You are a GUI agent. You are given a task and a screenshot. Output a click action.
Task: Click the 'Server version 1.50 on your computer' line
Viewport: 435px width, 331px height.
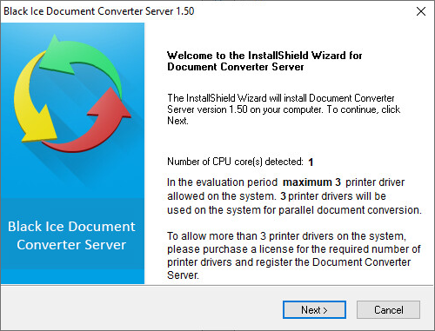pyautogui.click(x=284, y=109)
